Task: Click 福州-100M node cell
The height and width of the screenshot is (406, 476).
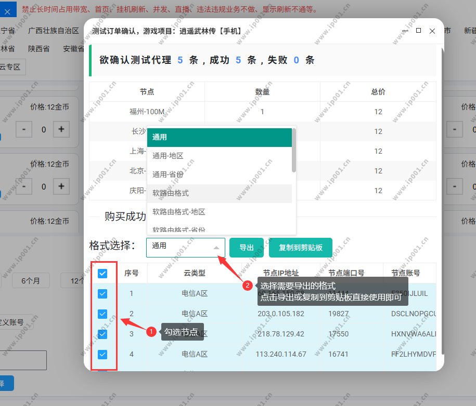Action: (147, 112)
